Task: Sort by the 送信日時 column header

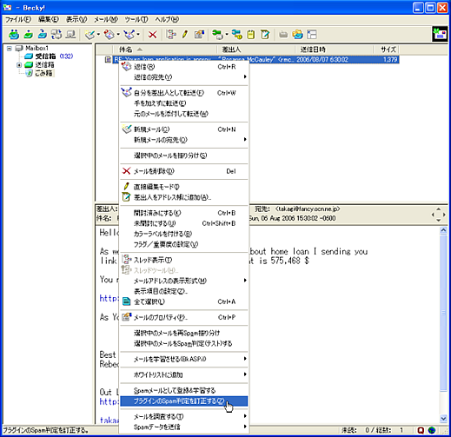Action: coord(334,50)
